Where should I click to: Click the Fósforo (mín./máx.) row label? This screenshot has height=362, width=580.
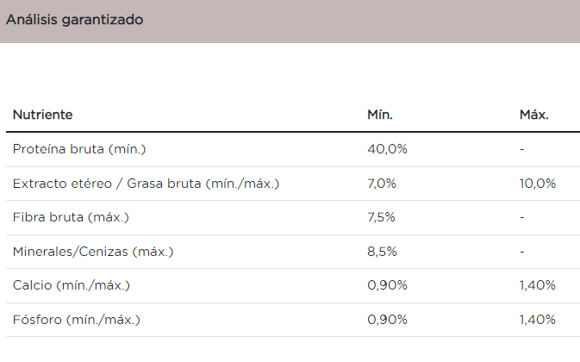pyautogui.click(x=76, y=320)
